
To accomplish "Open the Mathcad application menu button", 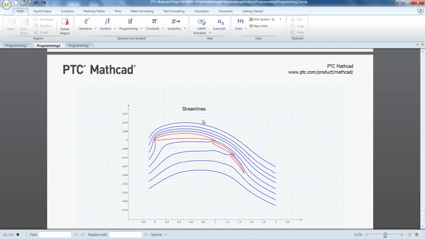I will (x=6, y=5).
